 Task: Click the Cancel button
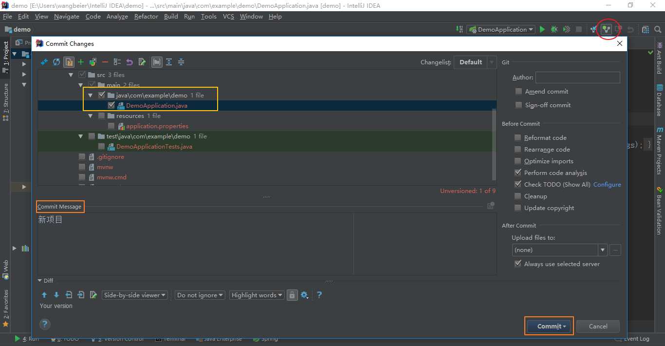tap(598, 326)
